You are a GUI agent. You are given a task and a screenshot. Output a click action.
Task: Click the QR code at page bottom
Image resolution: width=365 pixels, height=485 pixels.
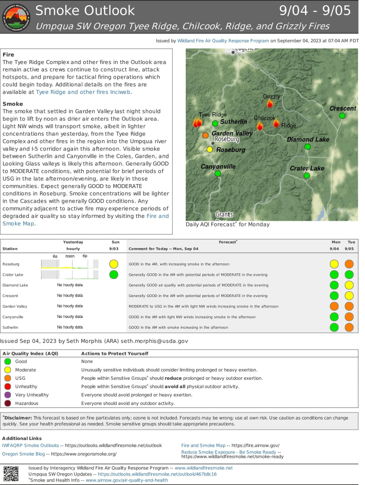coord(11,474)
